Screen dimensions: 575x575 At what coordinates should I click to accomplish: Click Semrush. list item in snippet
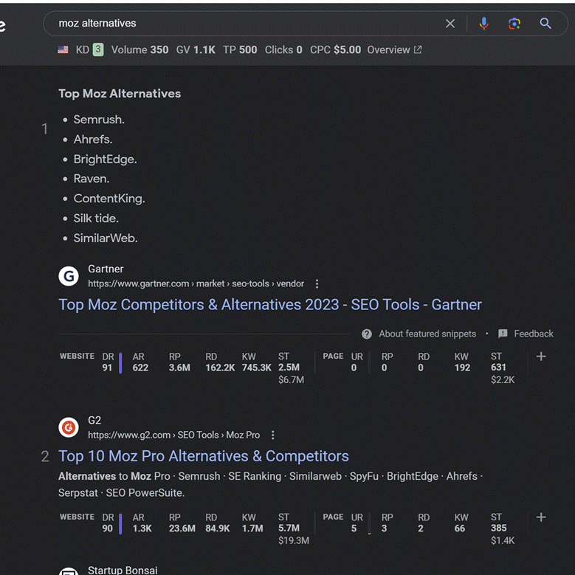[x=99, y=120]
